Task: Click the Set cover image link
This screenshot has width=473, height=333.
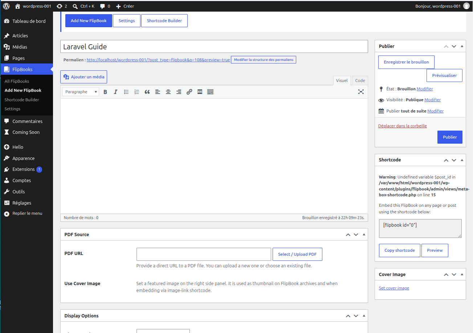Action: (x=394, y=288)
